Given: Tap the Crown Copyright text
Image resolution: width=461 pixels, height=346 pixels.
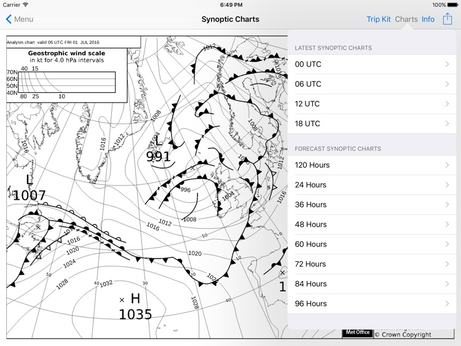Looking at the screenshot, I should 403,334.
